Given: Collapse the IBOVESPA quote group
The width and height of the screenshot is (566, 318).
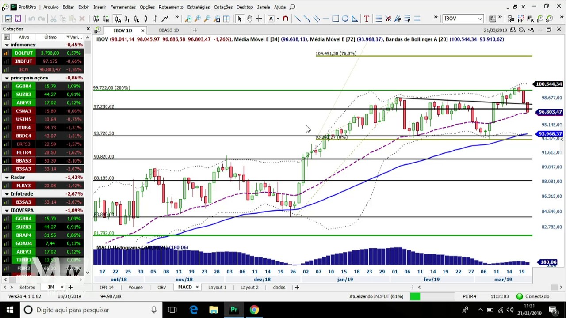Looking at the screenshot, I should tap(7, 210).
